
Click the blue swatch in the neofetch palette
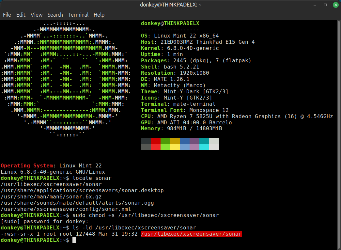[185, 144]
